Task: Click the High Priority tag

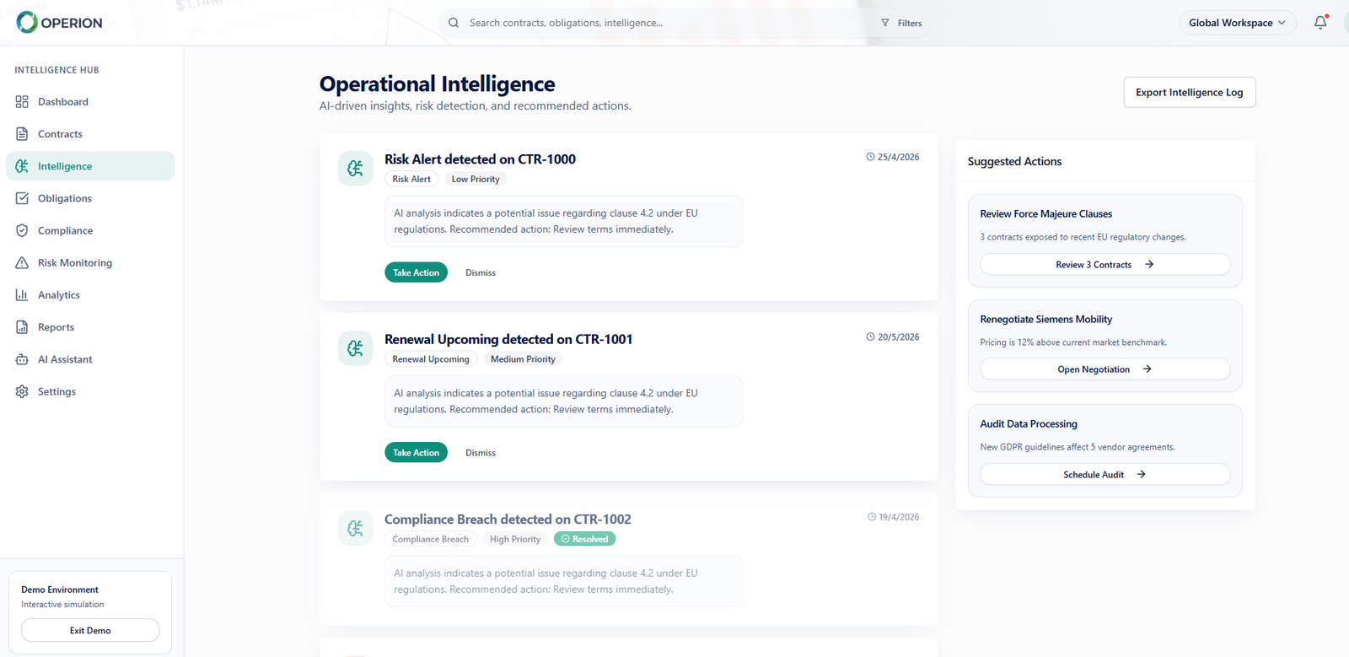Action: click(515, 539)
